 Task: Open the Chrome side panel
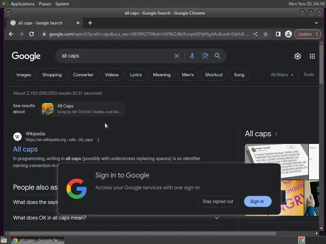pyautogui.click(x=278, y=34)
